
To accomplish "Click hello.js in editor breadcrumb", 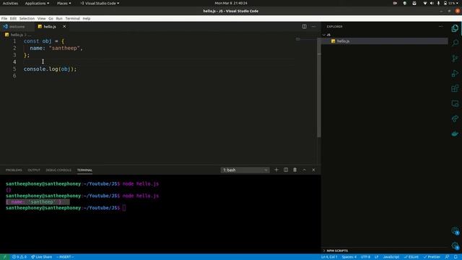I will (x=16, y=35).
